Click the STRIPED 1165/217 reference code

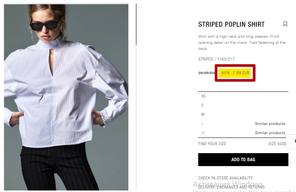click(x=216, y=59)
